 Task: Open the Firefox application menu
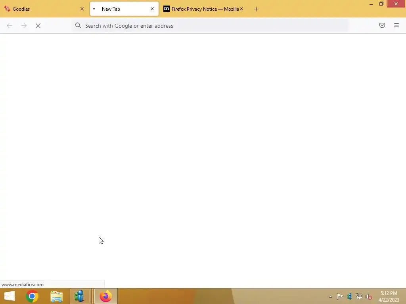pos(396,25)
